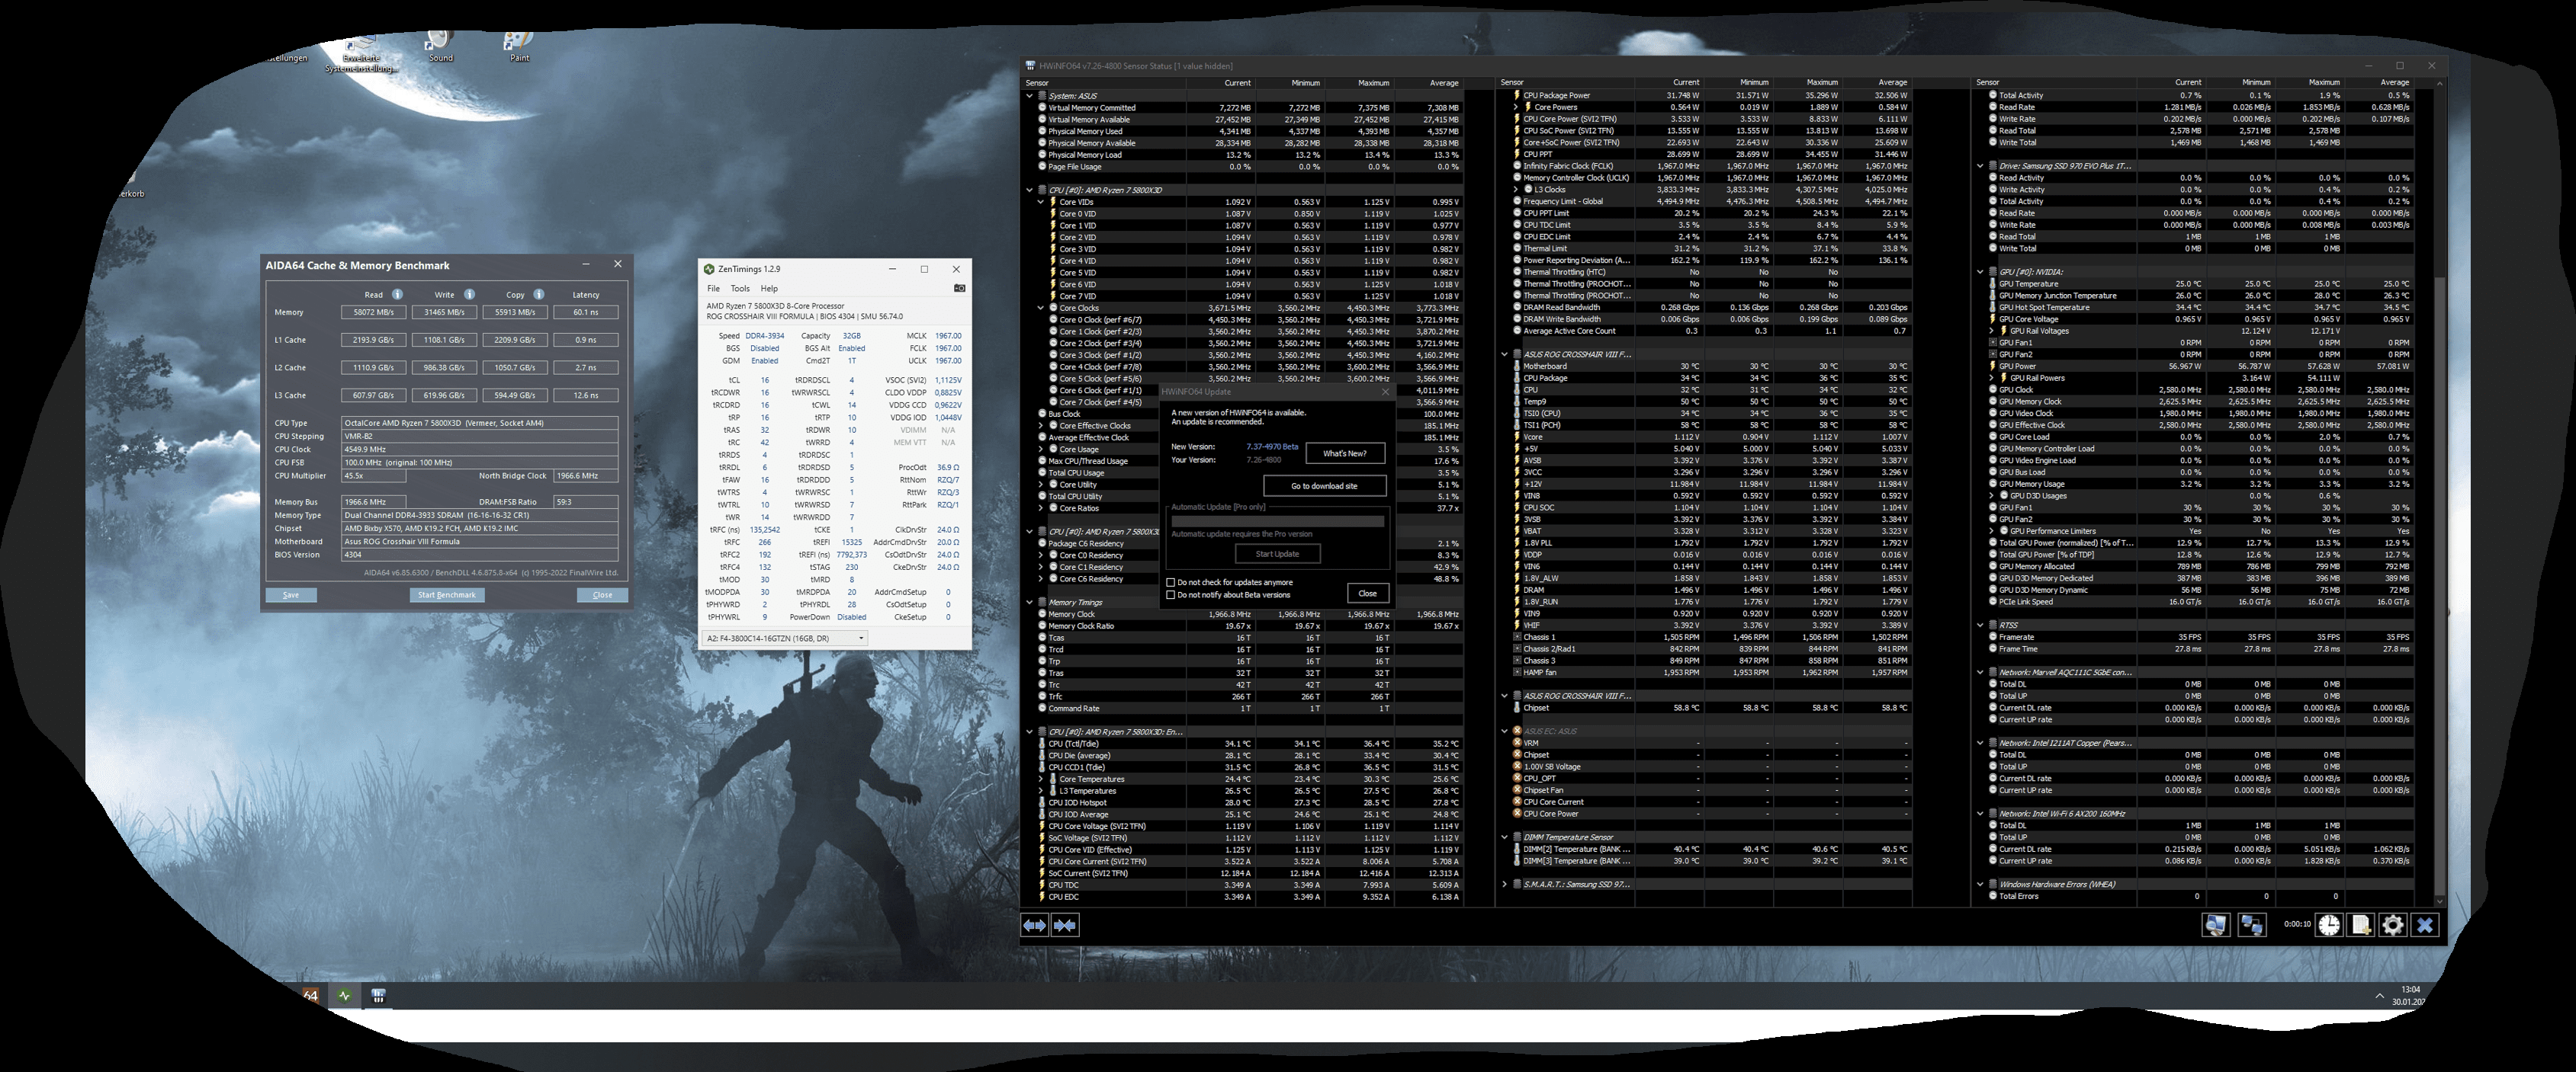Open the Help menu in ZenTimings

(769, 289)
